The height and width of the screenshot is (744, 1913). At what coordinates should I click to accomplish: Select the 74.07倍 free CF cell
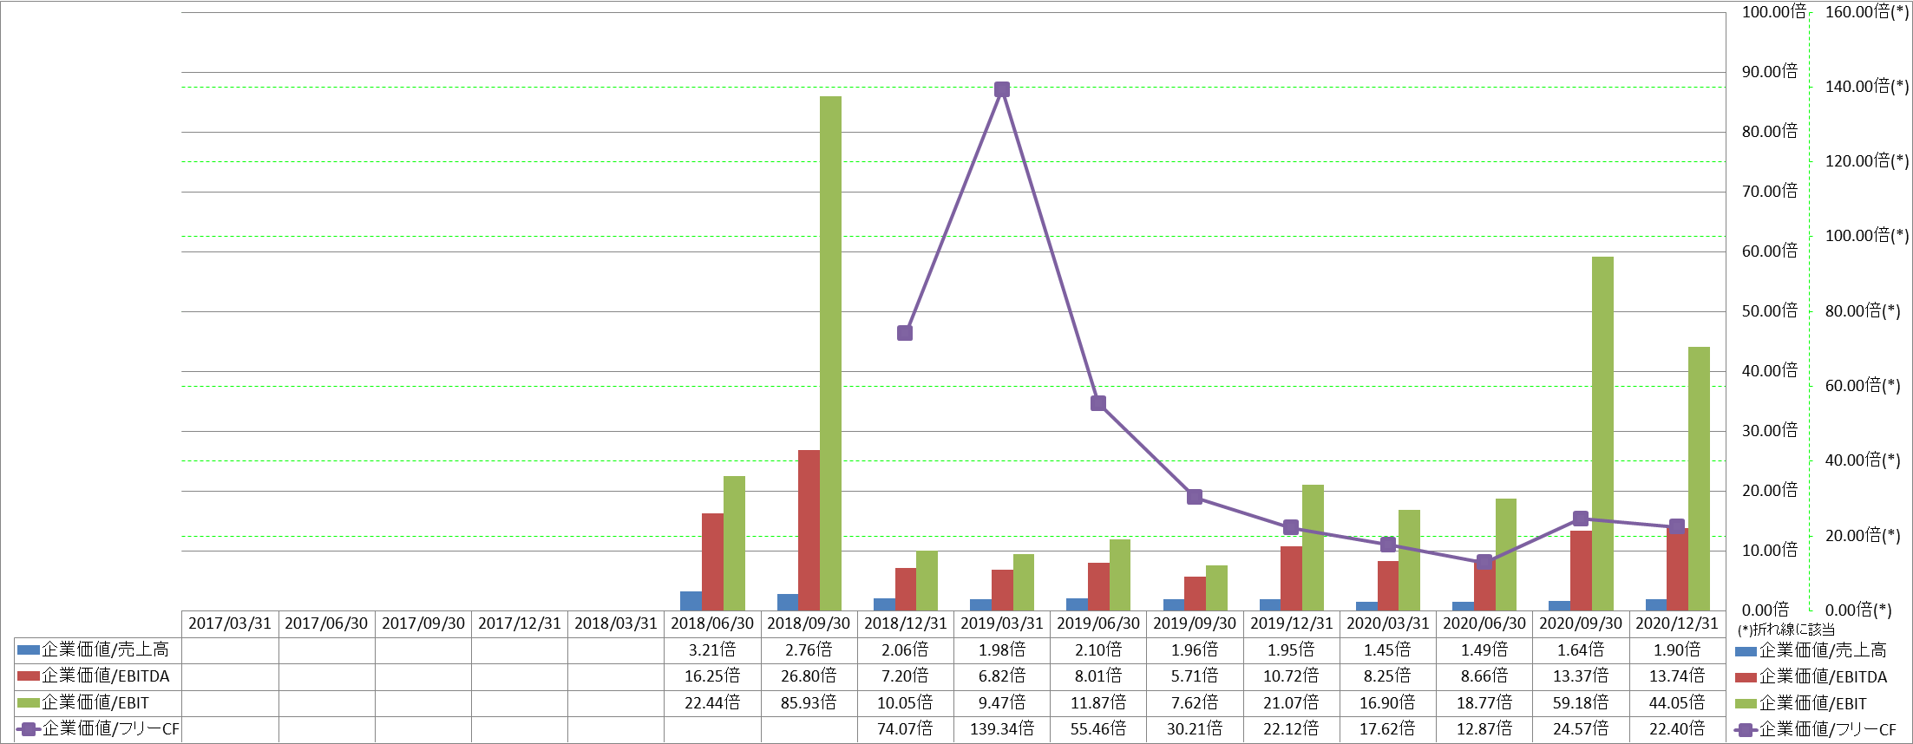[905, 729]
